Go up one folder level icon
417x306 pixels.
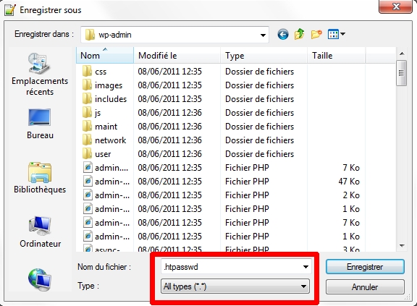click(299, 34)
